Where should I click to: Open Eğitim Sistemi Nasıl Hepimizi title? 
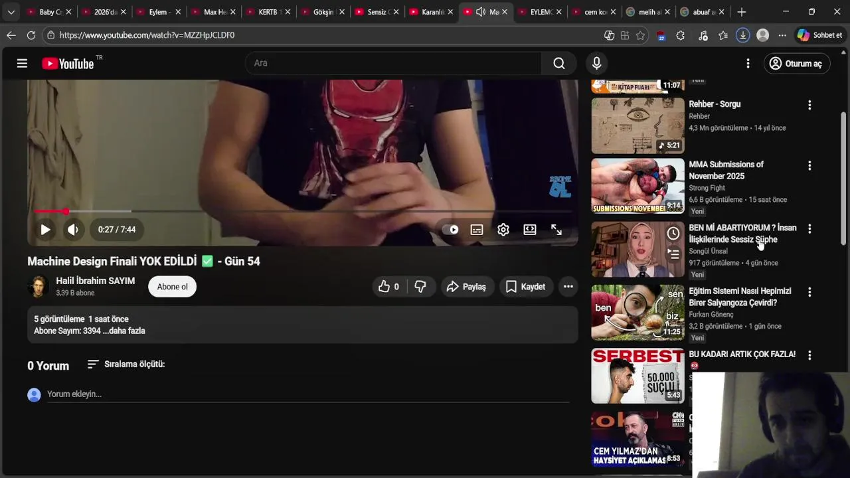click(x=740, y=297)
